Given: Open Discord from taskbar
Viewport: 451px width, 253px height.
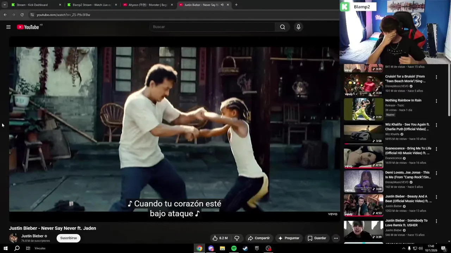Looking at the screenshot, I should [x=211, y=248].
